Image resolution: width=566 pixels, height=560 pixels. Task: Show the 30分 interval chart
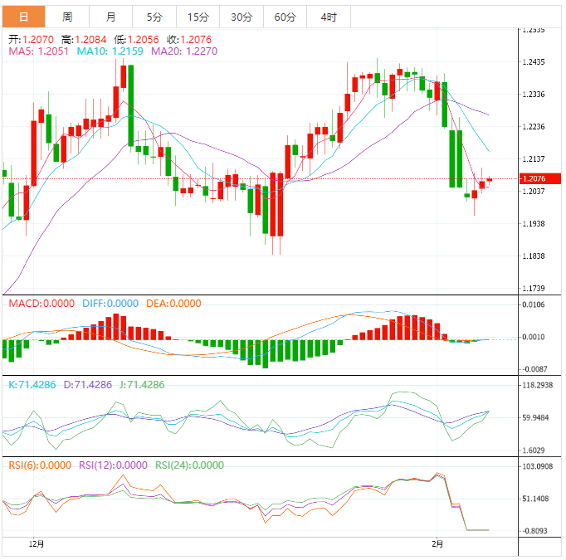tap(241, 17)
